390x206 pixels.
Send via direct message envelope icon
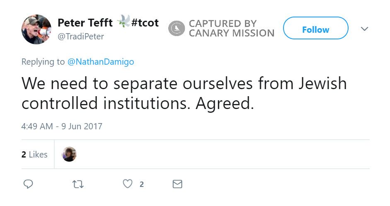177,184
